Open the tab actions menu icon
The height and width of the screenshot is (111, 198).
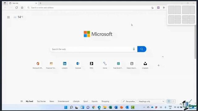click(5, 3)
